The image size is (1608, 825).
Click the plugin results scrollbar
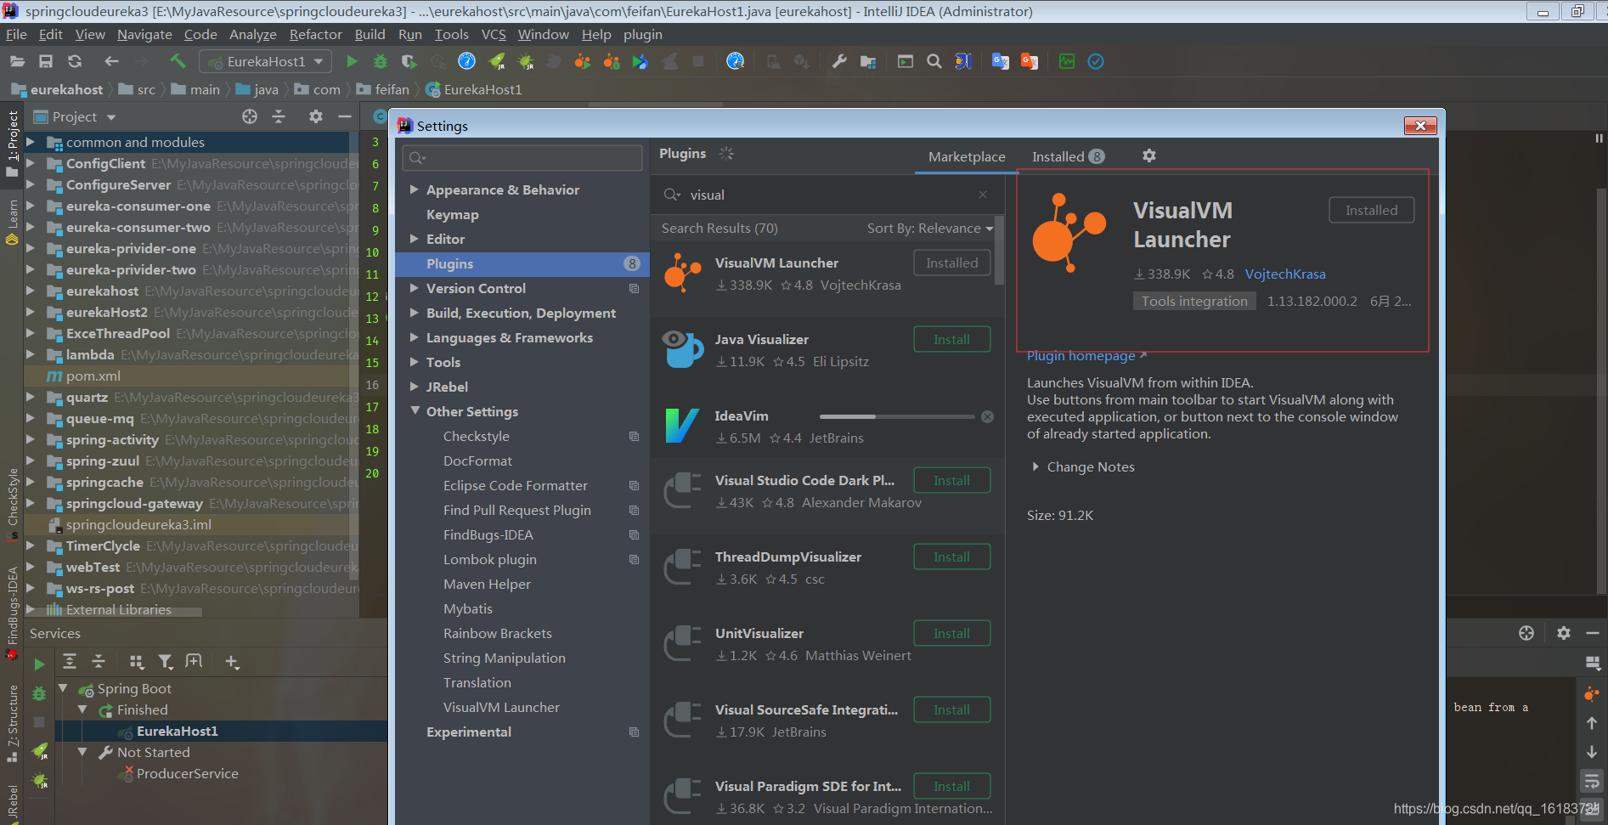click(1000, 249)
